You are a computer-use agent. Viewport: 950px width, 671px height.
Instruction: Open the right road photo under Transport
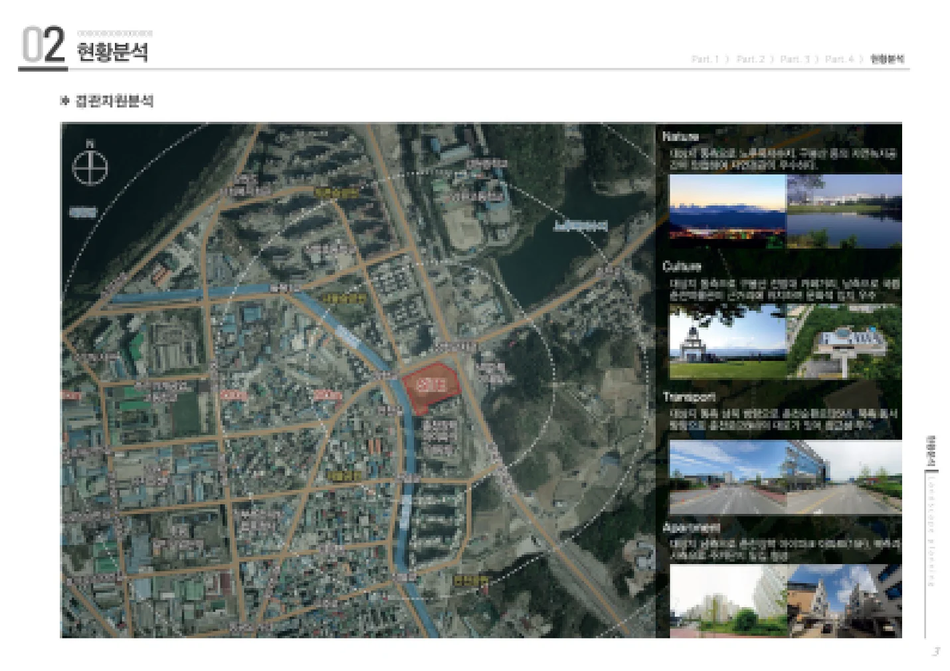pos(844,477)
